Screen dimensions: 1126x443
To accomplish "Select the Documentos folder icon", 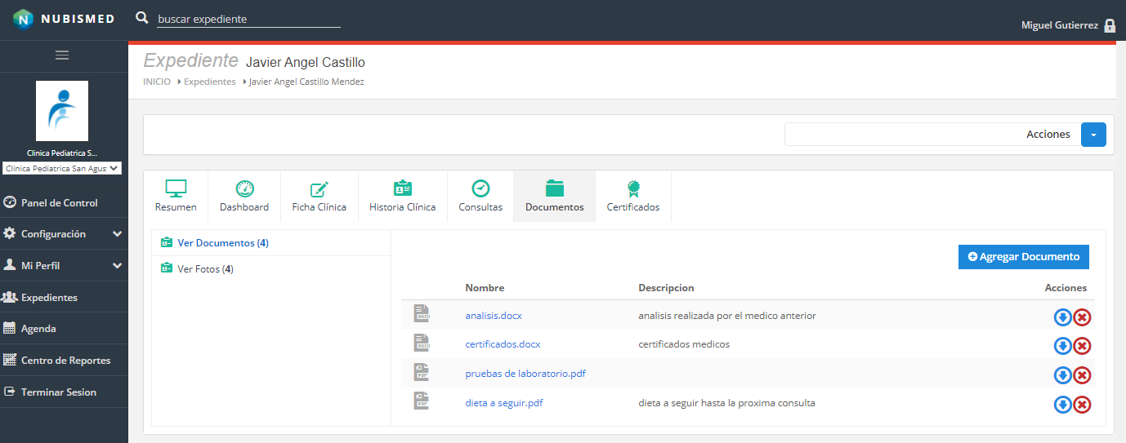I will [555, 188].
